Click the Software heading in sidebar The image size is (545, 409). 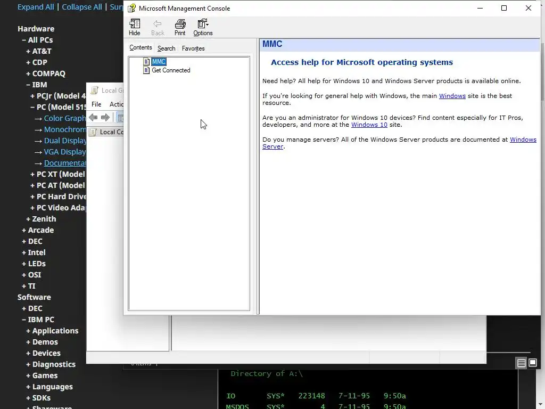(x=34, y=297)
